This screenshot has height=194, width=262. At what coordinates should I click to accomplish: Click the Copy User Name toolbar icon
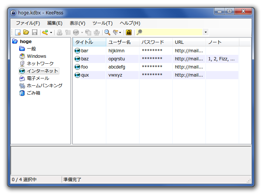(59, 32)
